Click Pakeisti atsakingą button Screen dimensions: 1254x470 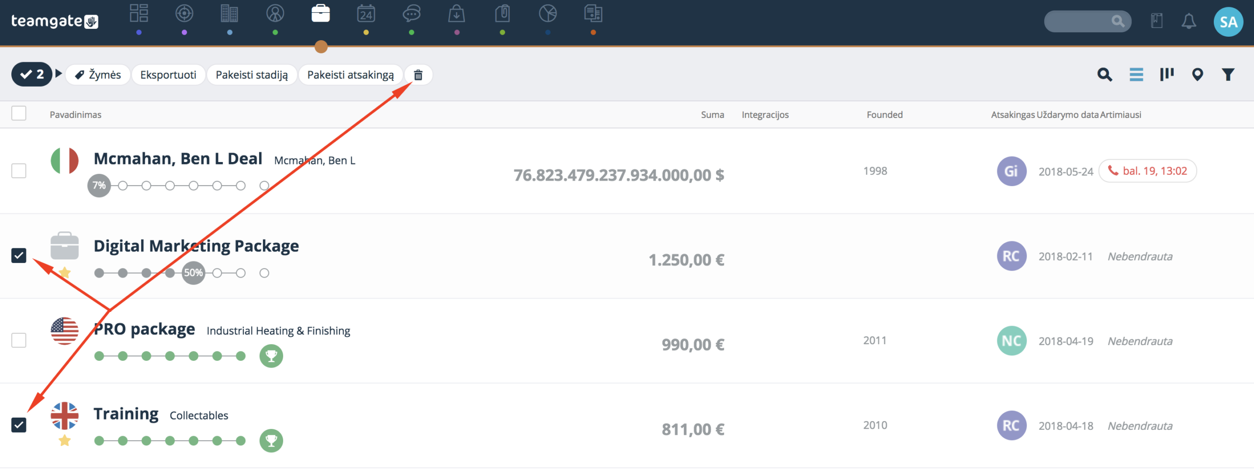351,75
